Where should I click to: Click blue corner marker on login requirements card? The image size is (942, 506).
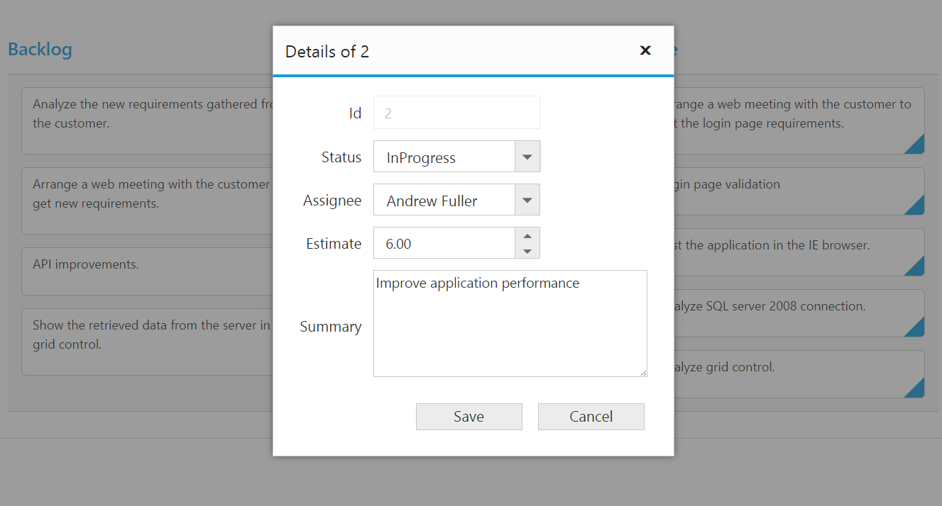tap(916, 146)
